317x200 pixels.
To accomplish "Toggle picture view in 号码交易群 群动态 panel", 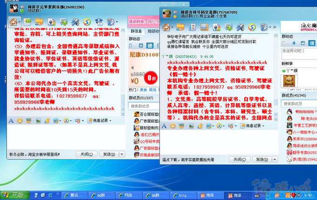I will click(303, 43).
